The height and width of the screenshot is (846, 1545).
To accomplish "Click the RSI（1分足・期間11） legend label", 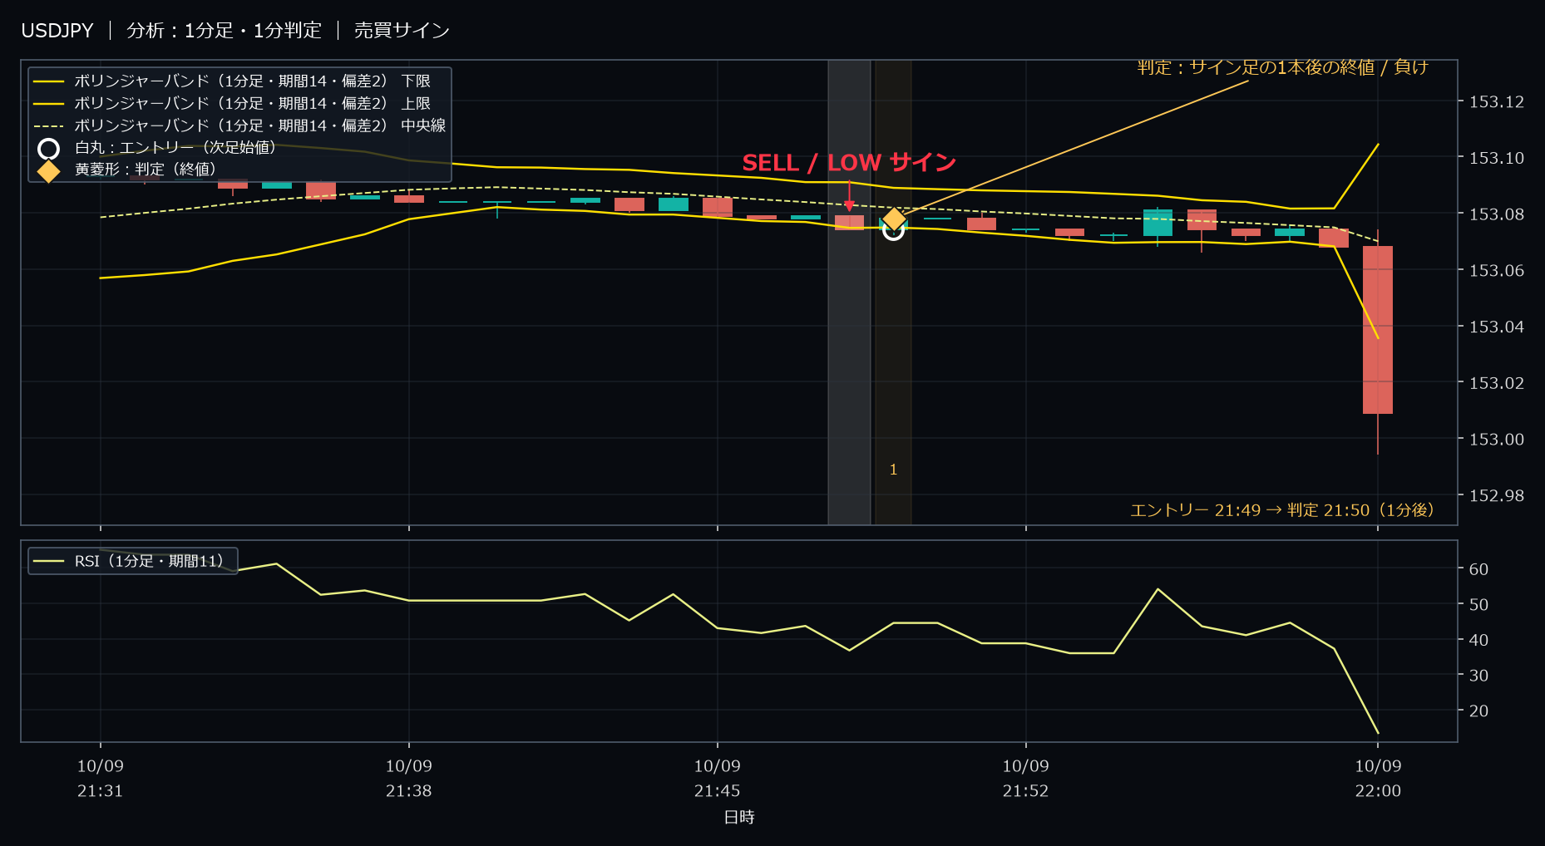I will [150, 562].
